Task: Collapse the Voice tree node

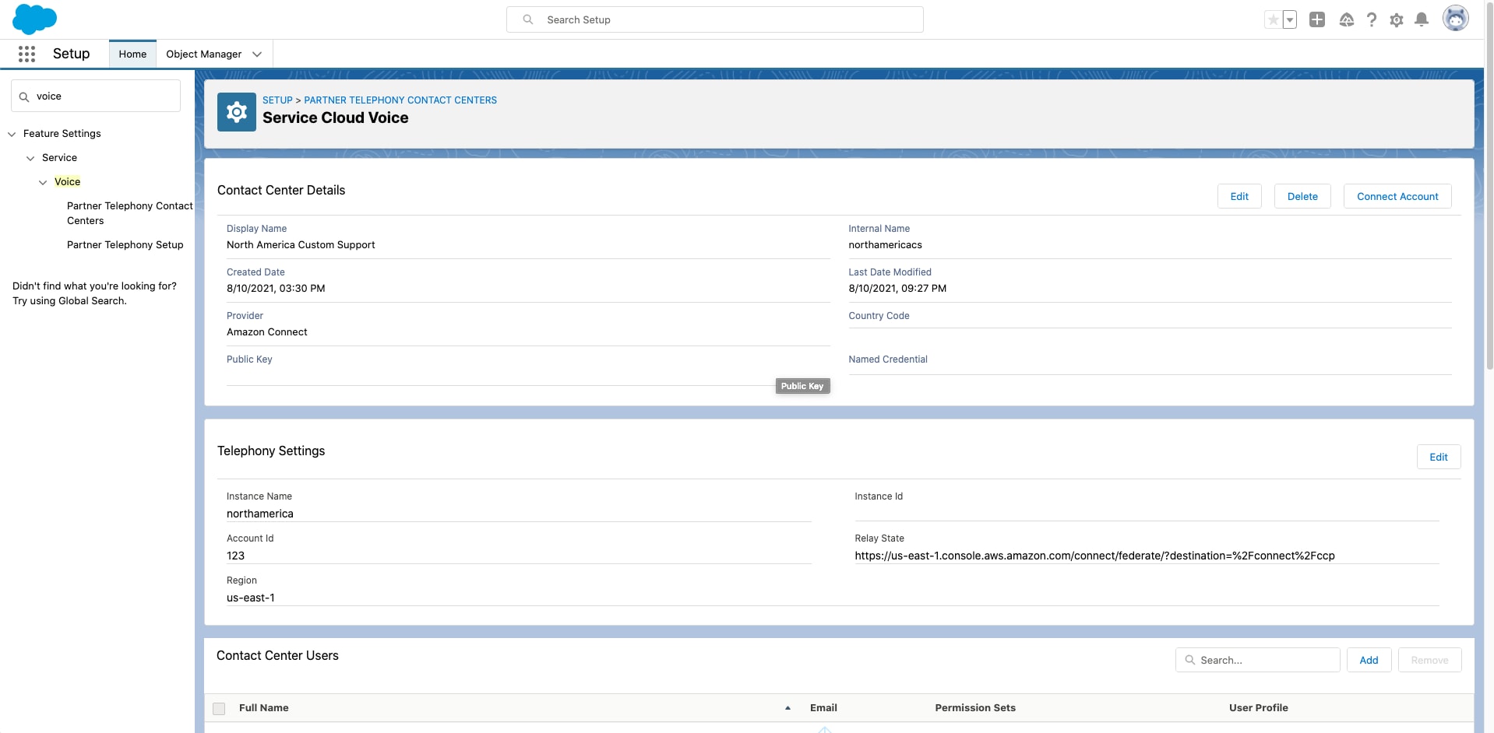Action: click(x=43, y=182)
